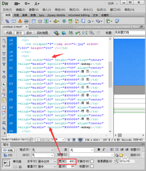Image resolution: width=146 pixels, height=171 pixels.
Task: Click the 高(H) height field
Action: tap(71, 166)
